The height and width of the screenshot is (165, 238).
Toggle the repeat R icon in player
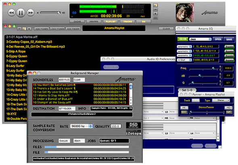pyautogui.click(x=155, y=13)
